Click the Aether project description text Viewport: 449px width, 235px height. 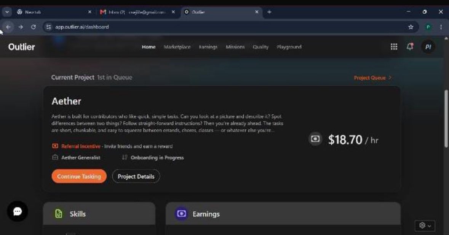click(x=168, y=123)
